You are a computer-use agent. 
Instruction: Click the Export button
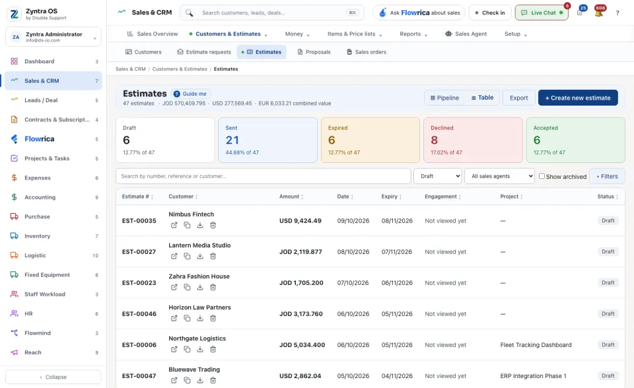[519, 98]
